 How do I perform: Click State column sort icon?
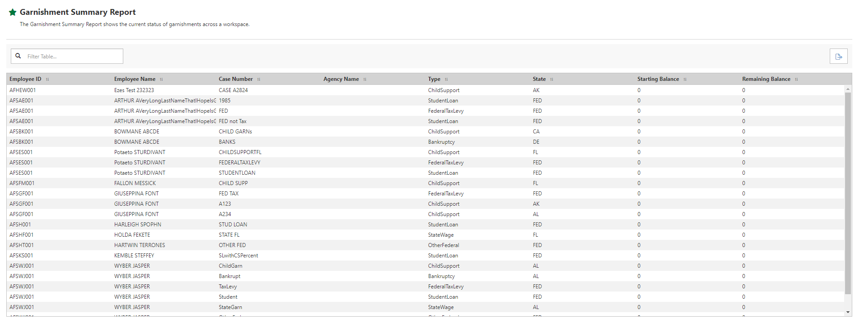click(x=552, y=80)
